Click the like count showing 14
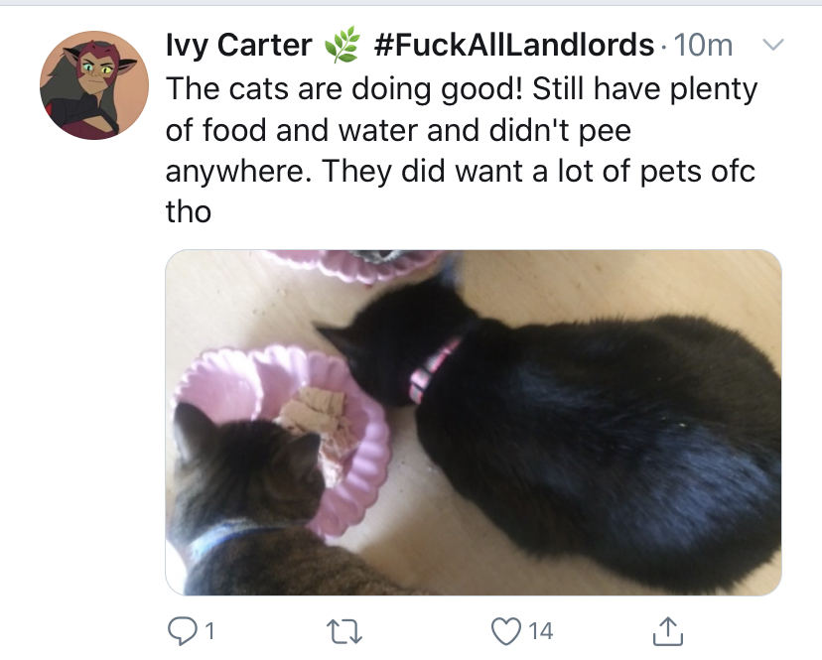The height and width of the screenshot is (660, 822). click(540, 631)
